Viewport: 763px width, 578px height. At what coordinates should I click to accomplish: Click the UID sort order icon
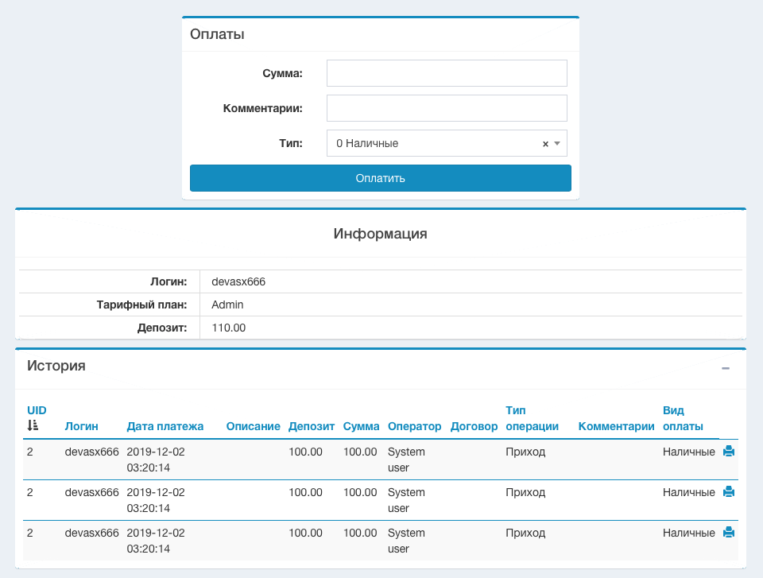[33, 426]
